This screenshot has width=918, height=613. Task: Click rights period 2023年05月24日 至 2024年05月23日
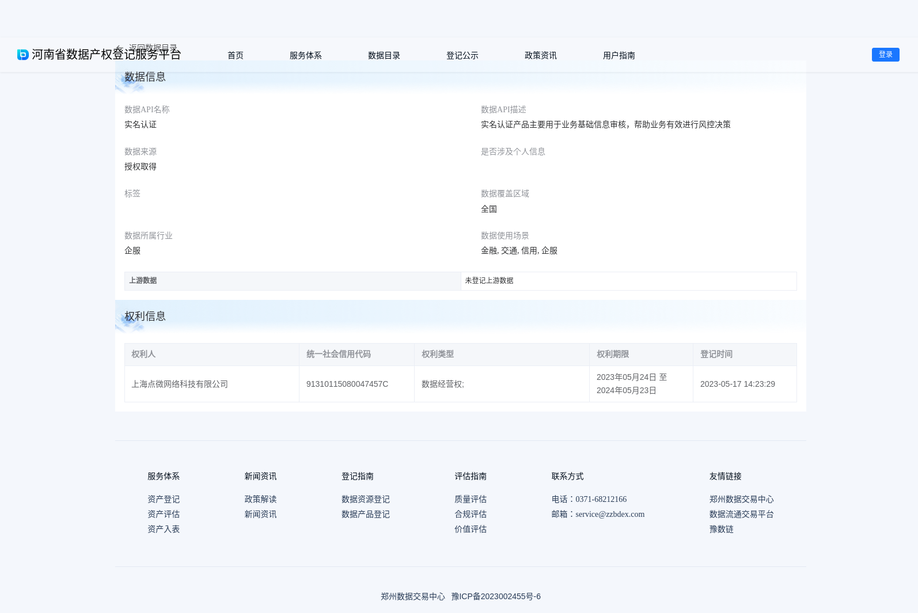(x=632, y=384)
